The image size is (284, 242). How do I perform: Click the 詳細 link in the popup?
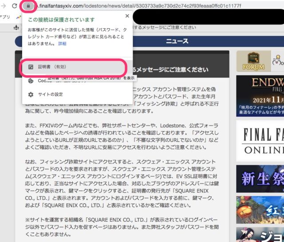coord(62,44)
